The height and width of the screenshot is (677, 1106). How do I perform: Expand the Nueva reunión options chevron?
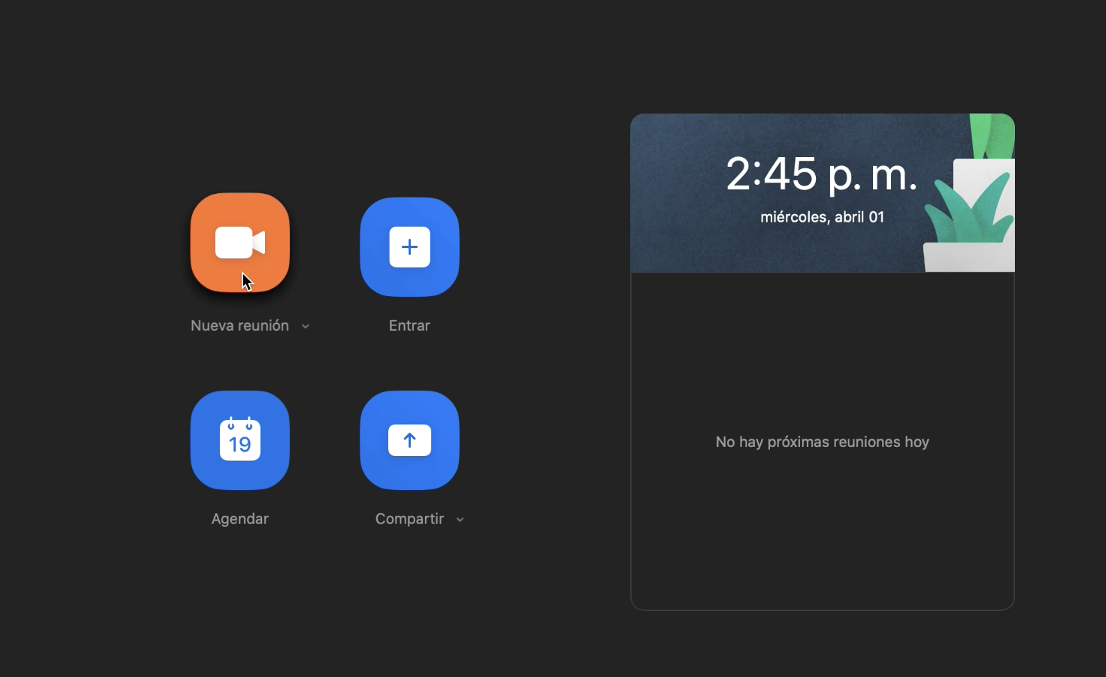coord(305,326)
